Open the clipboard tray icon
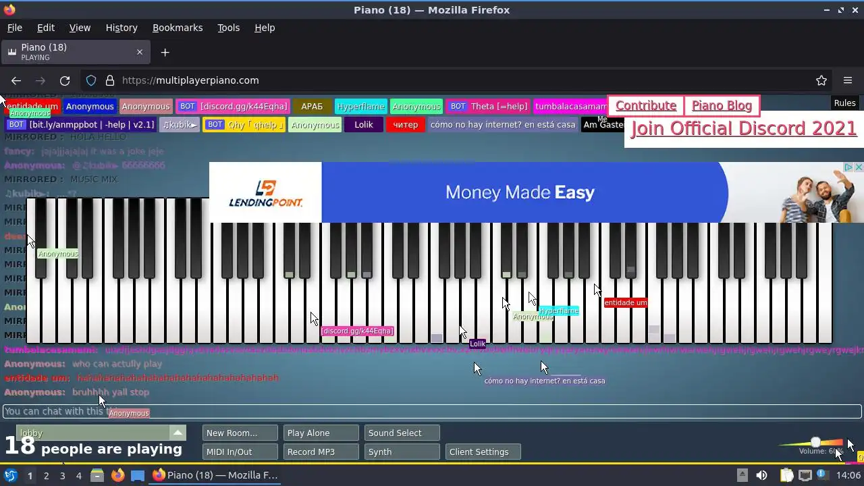 click(786, 475)
